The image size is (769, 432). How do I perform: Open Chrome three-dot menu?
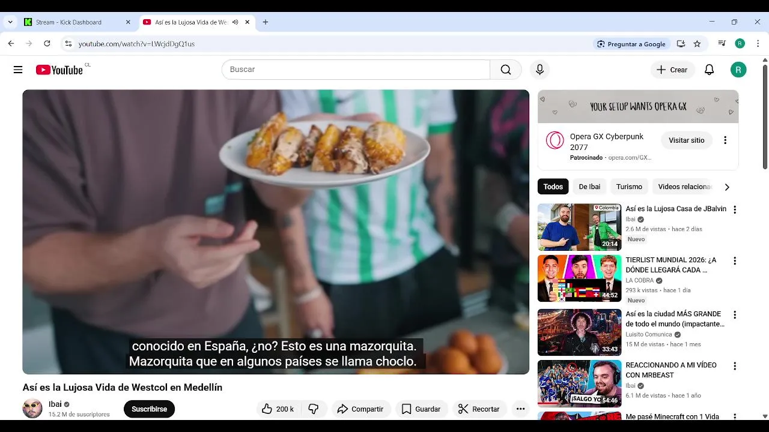click(757, 44)
